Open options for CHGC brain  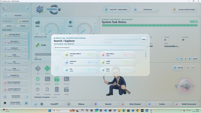[25, 56]
